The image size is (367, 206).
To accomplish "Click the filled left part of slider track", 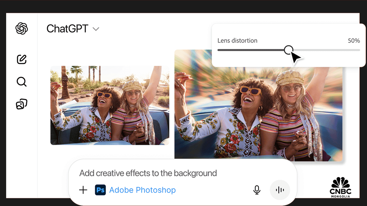I will [251, 50].
